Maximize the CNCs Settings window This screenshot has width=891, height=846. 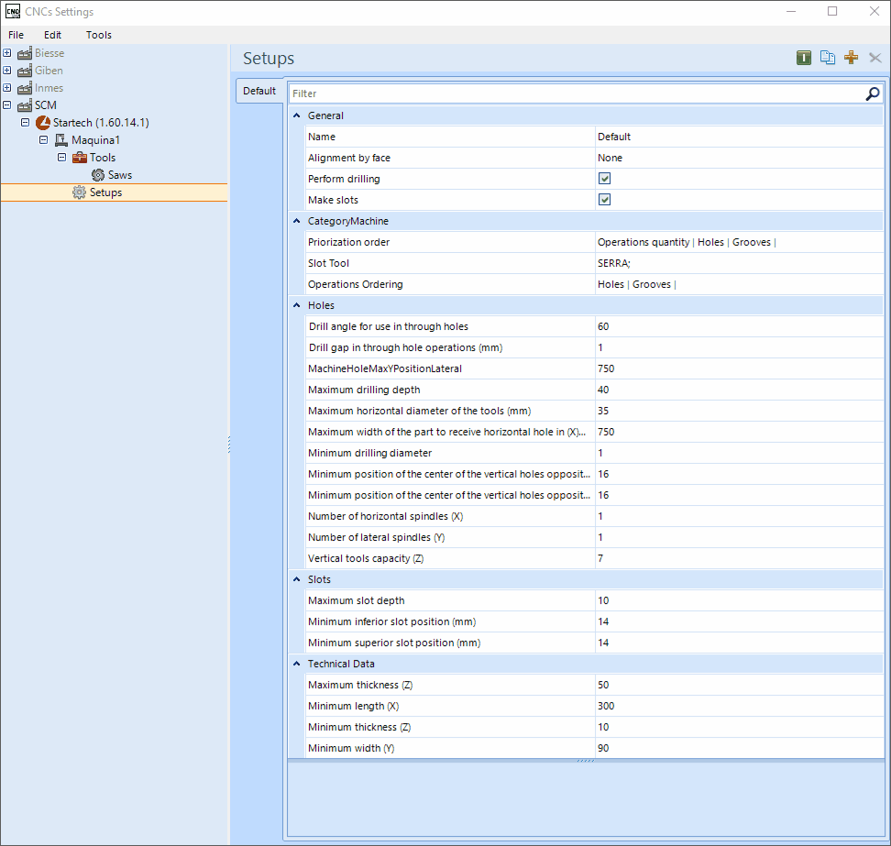click(832, 11)
